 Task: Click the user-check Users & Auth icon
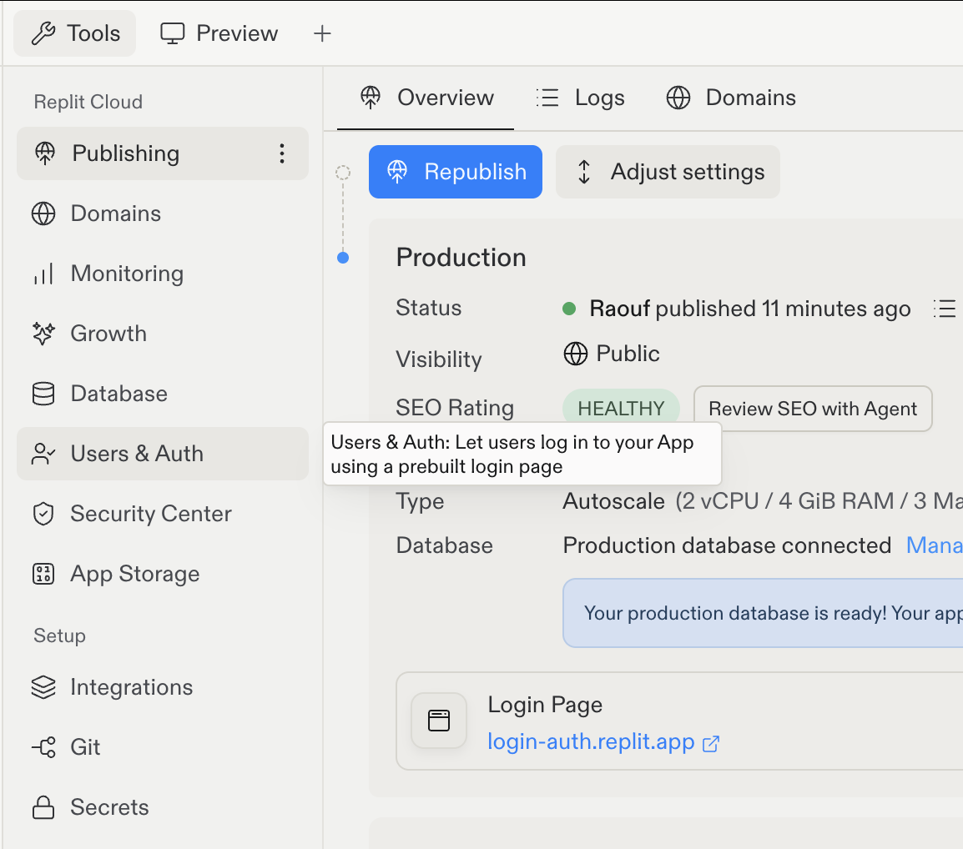coord(43,454)
